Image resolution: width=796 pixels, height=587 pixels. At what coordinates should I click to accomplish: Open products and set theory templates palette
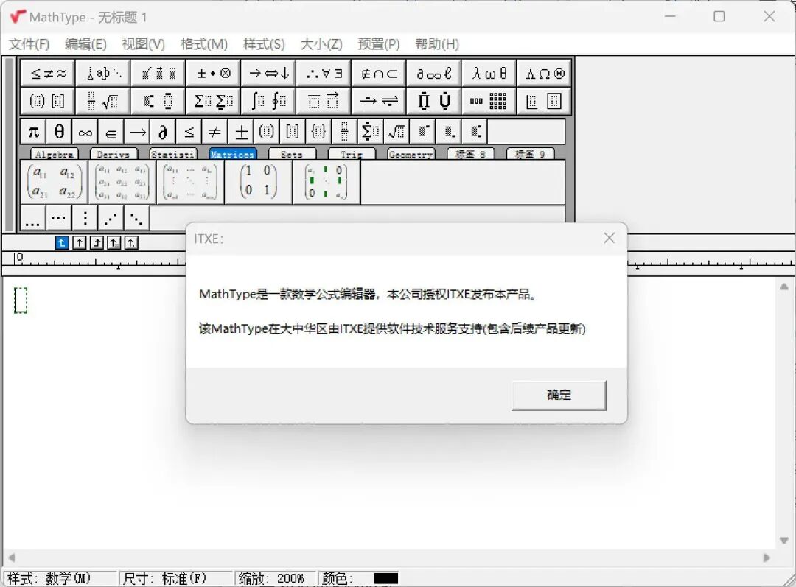[x=435, y=101]
